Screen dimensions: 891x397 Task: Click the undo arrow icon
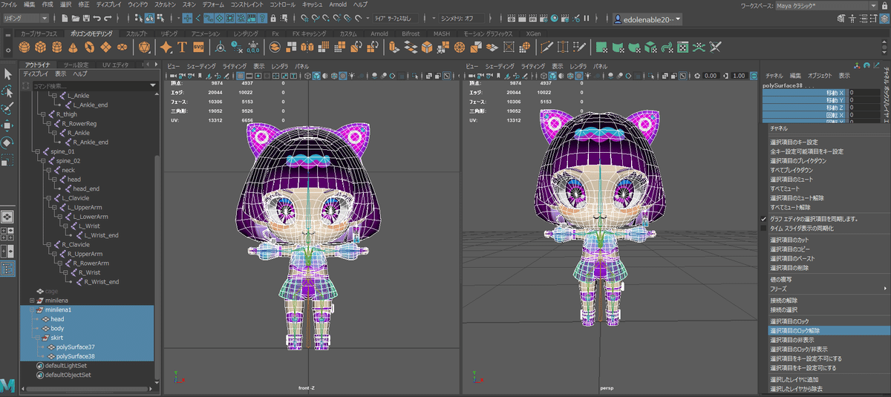98,17
